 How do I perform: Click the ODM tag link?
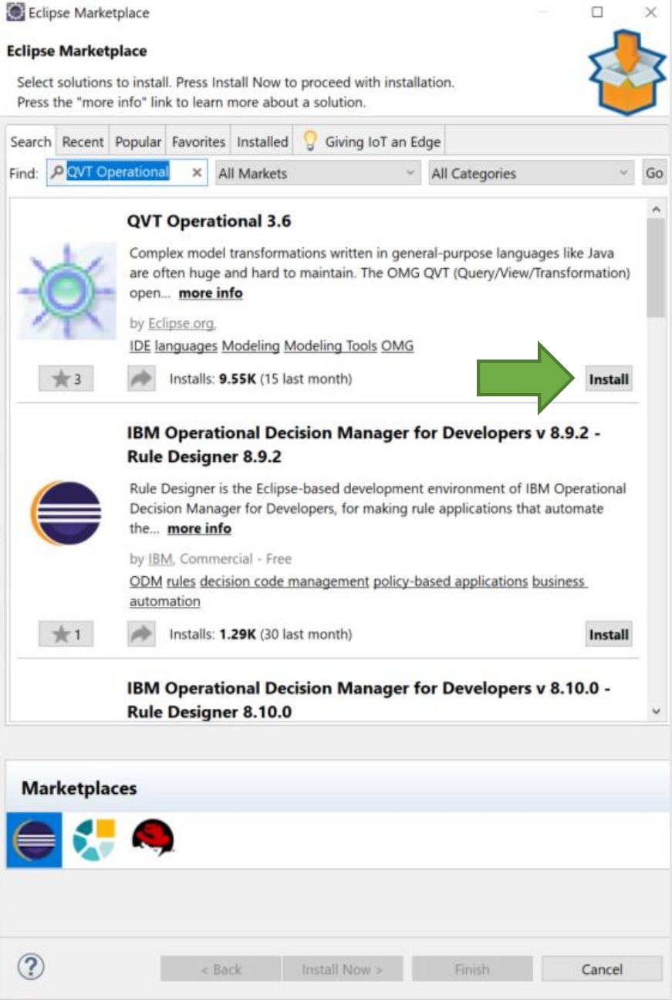coord(146,581)
